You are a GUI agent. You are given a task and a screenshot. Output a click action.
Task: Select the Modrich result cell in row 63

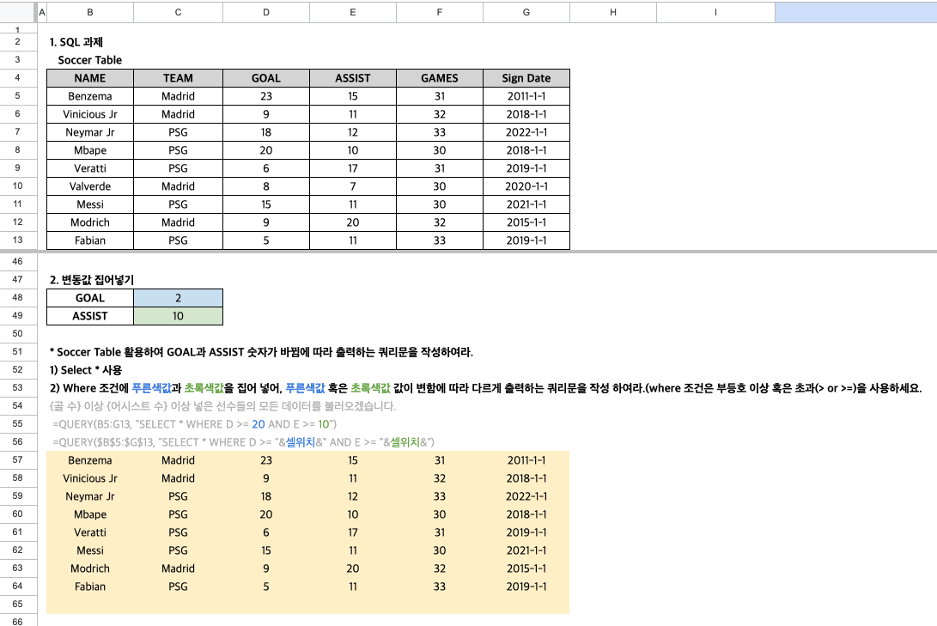pos(90,568)
